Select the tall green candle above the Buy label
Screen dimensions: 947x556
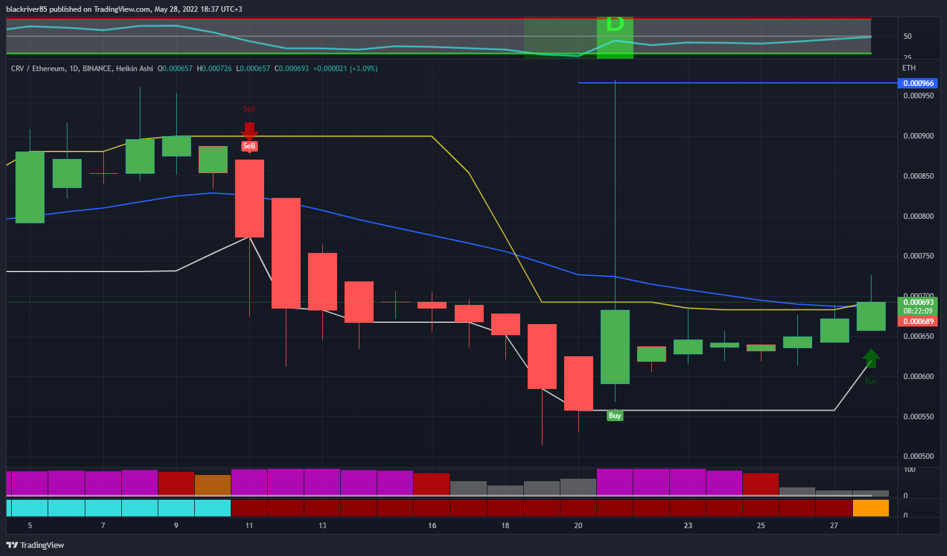tap(615, 347)
